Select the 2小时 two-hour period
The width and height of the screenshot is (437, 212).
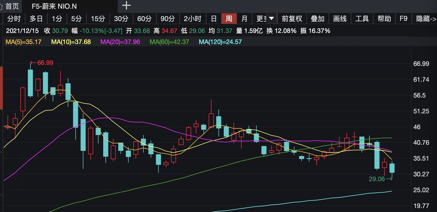pos(193,19)
